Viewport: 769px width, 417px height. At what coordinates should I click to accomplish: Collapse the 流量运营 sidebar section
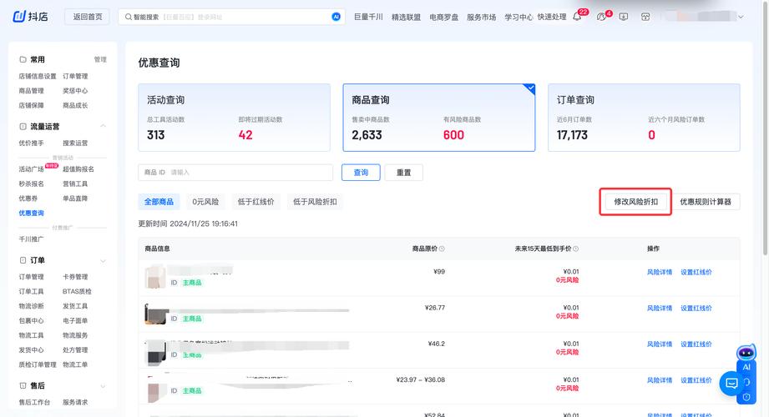click(x=103, y=126)
